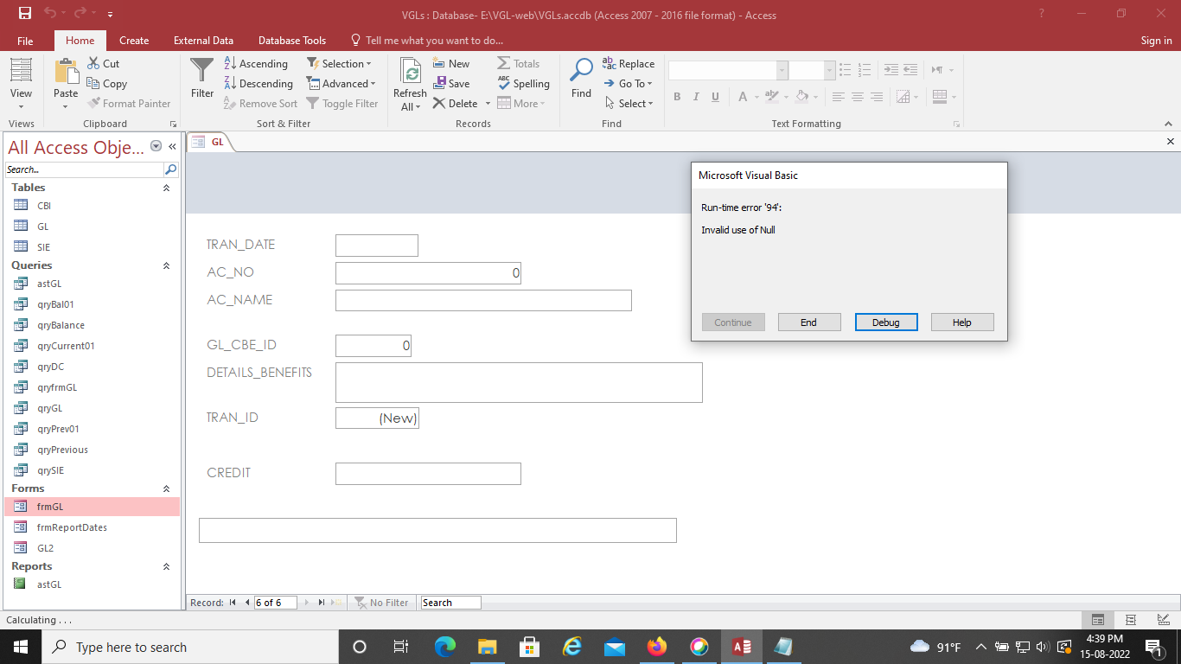Open the Advanced filter dropdown
Screen dimensions: 1181x664
pyautogui.click(x=342, y=83)
